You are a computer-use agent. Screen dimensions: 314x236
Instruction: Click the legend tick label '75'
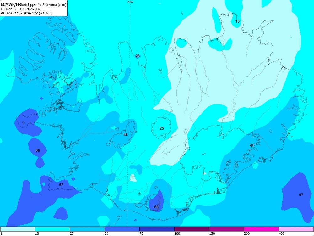click(142, 233)
